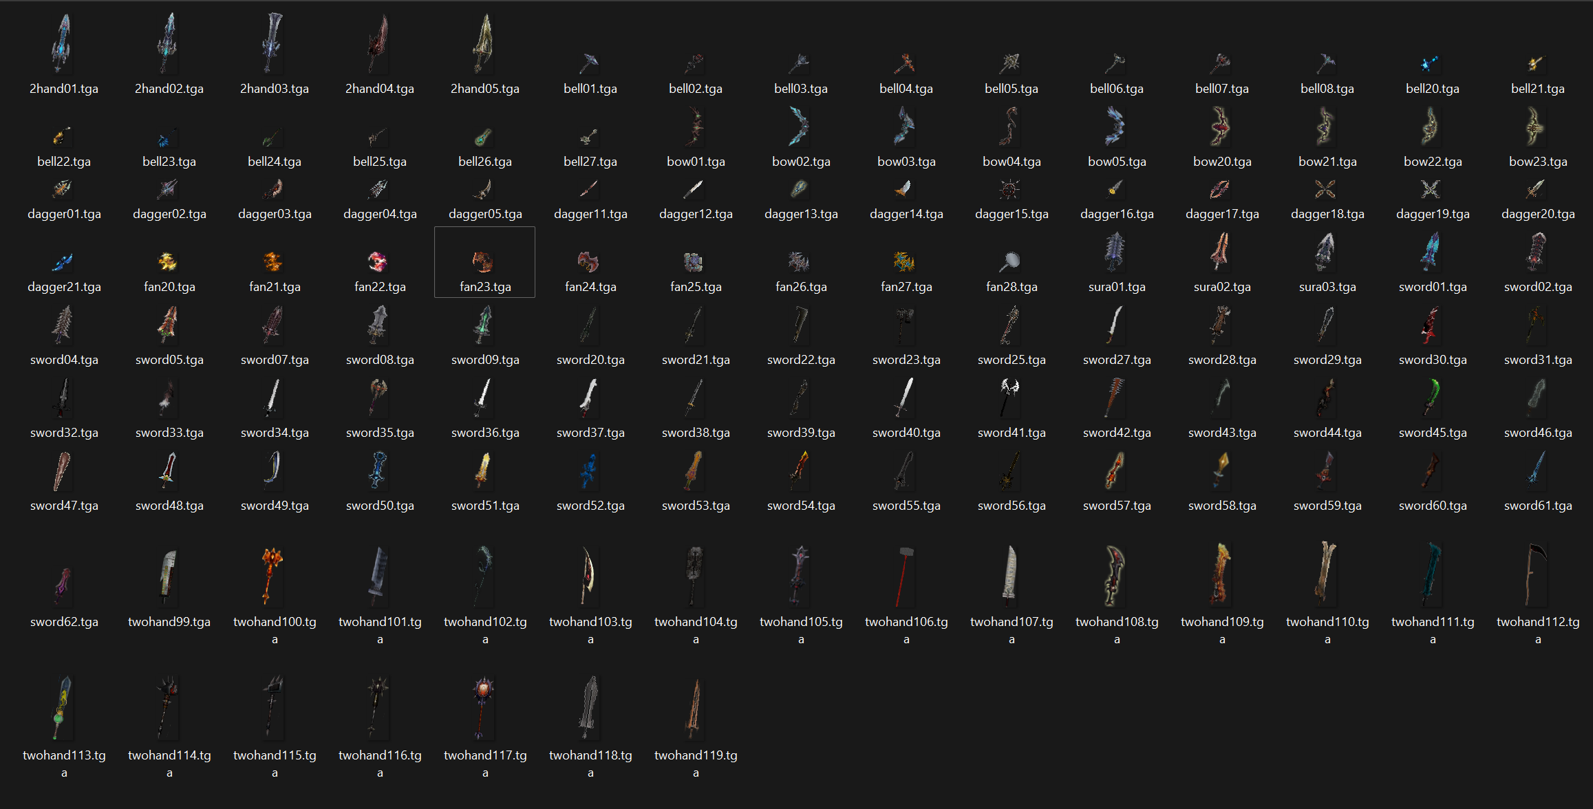
Task: Click the sword27.tga white blade icon
Action: 1115,325
